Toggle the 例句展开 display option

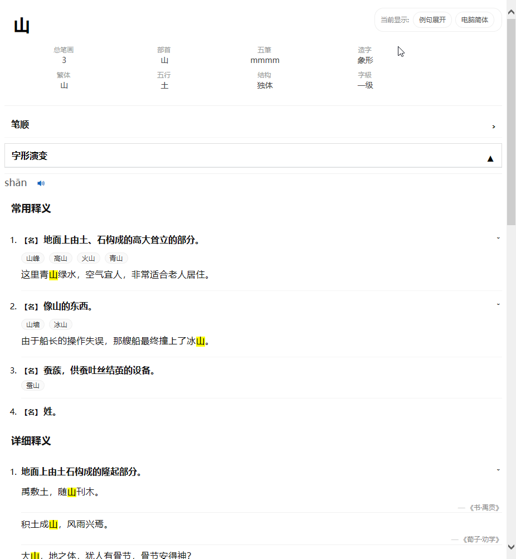pyautogui.click(x=432, y=19)
